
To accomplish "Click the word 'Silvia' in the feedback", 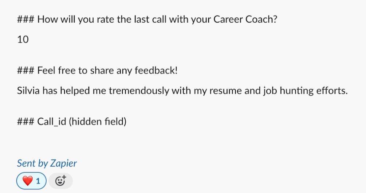I will [28, 90].
